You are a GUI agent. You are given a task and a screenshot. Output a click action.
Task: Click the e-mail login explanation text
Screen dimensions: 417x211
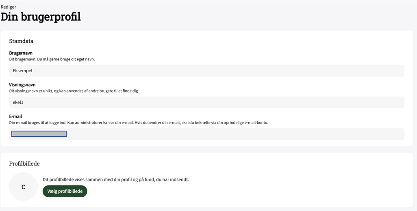point(139,123)
